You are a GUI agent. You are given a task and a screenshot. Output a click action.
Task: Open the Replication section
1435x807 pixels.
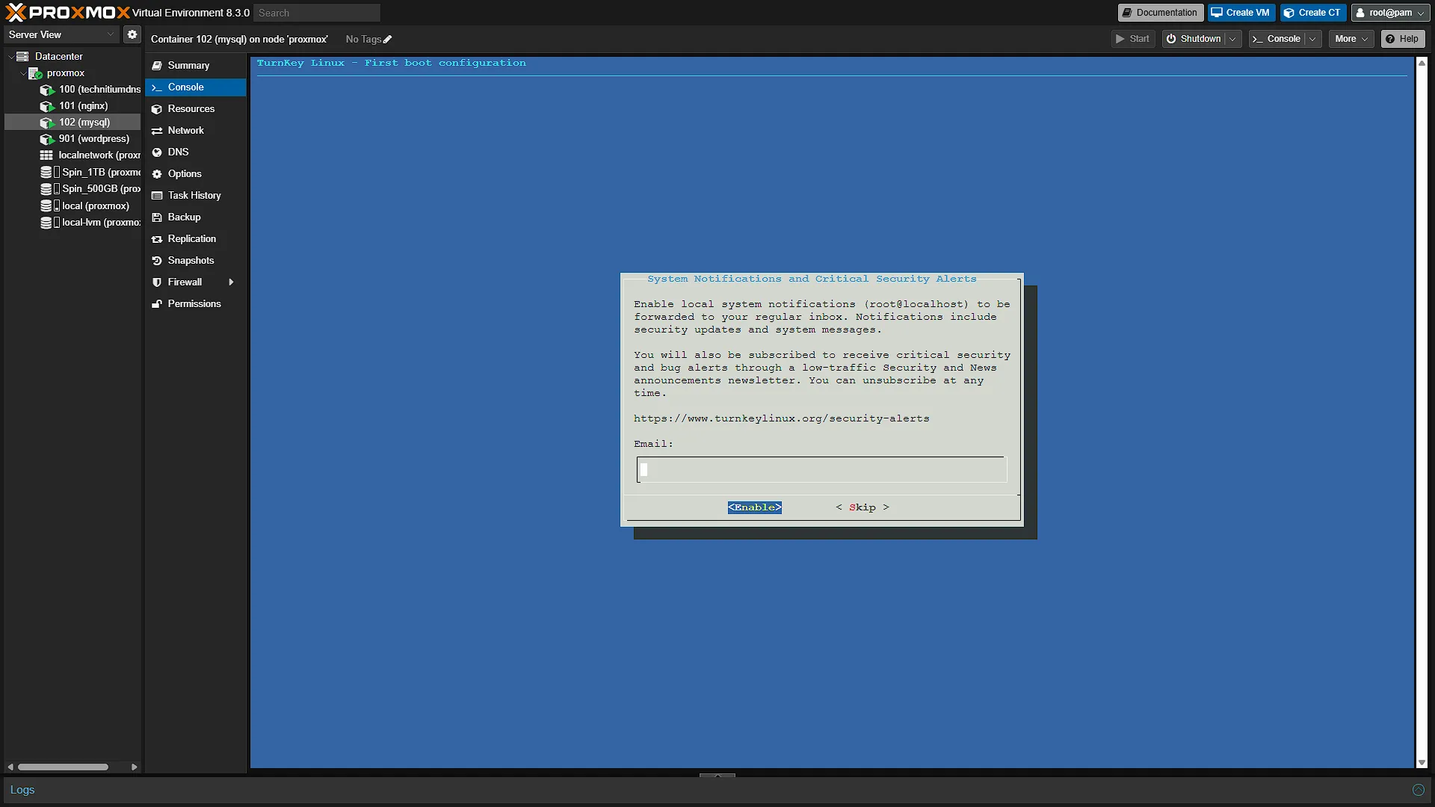coord(196,238)
